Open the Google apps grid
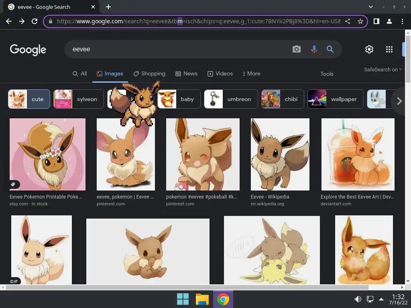This screenshot has width=411, height=308. click(389, 49)
